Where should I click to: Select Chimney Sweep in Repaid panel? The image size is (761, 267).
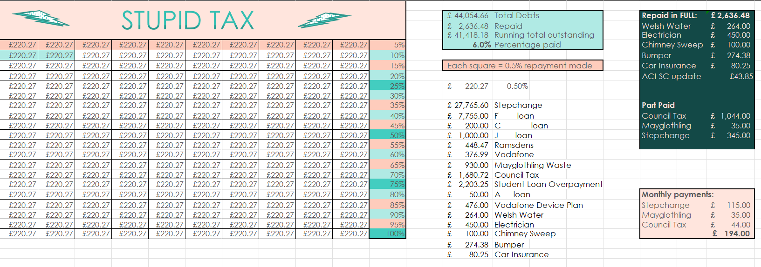click(x=672, y=45)
